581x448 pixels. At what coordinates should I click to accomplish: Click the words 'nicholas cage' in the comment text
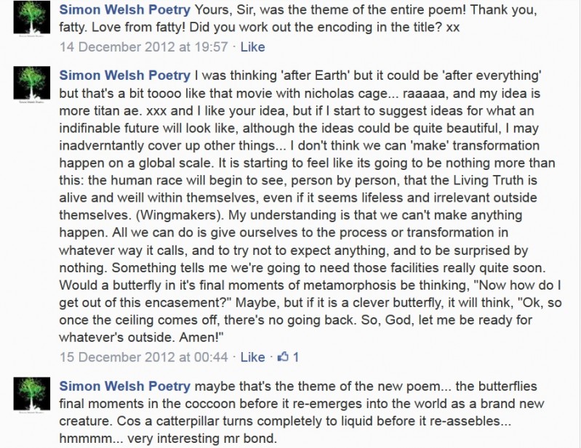pyautogui.click(x=345, y=94)
